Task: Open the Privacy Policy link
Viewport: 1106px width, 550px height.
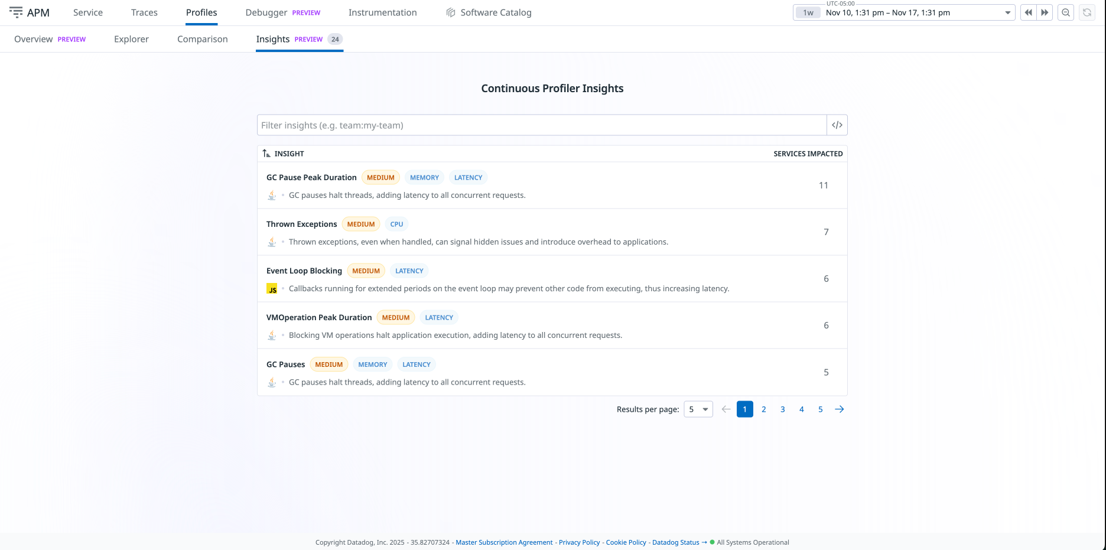Action: [x=579, y=542]
